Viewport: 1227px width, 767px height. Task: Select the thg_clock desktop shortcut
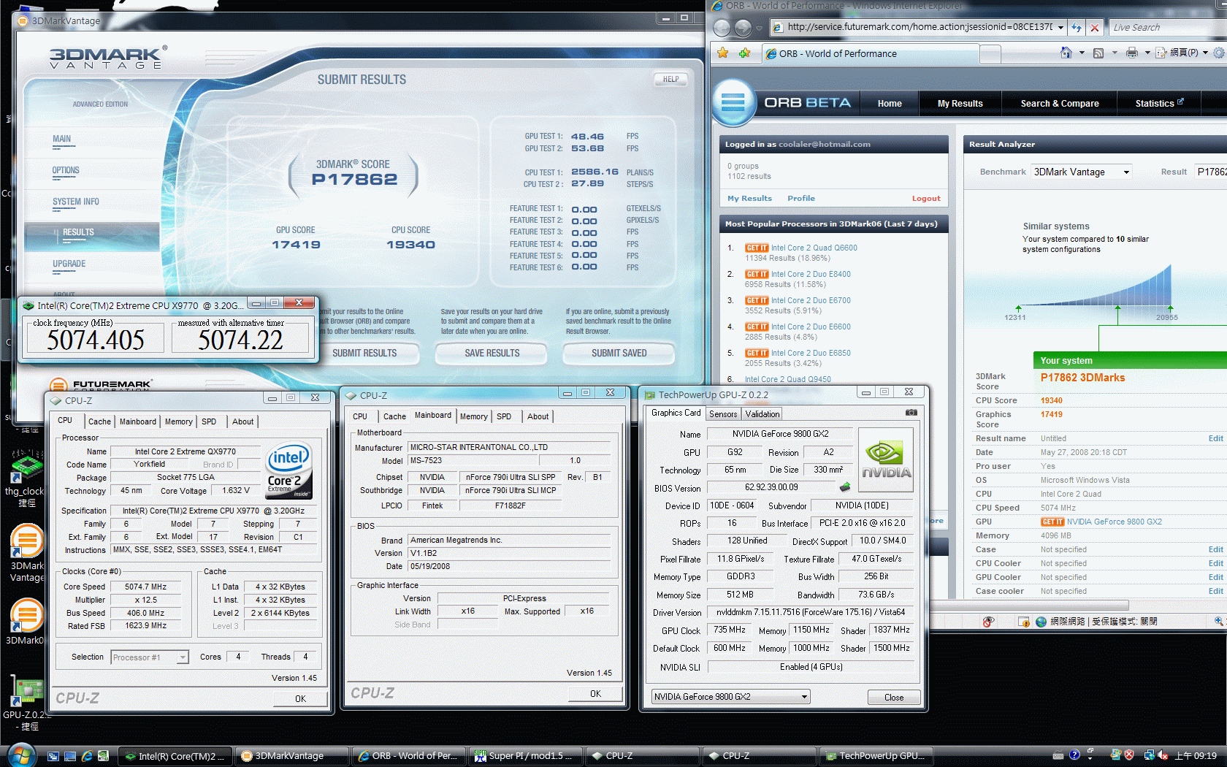26,477
